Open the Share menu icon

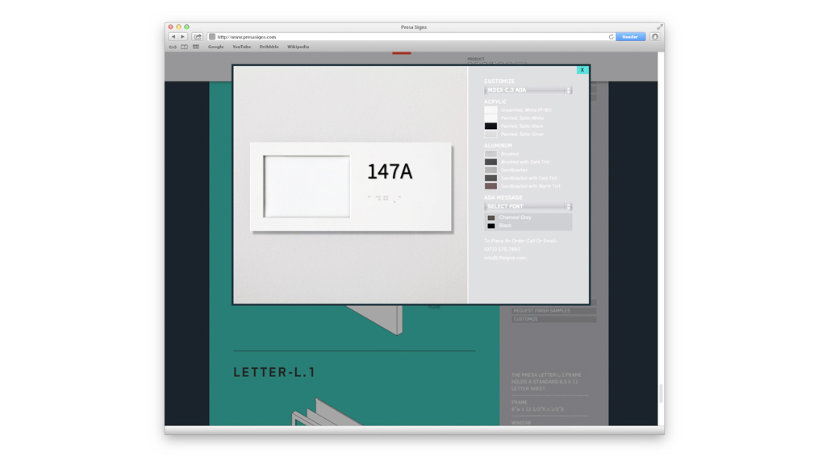point(197,36)
